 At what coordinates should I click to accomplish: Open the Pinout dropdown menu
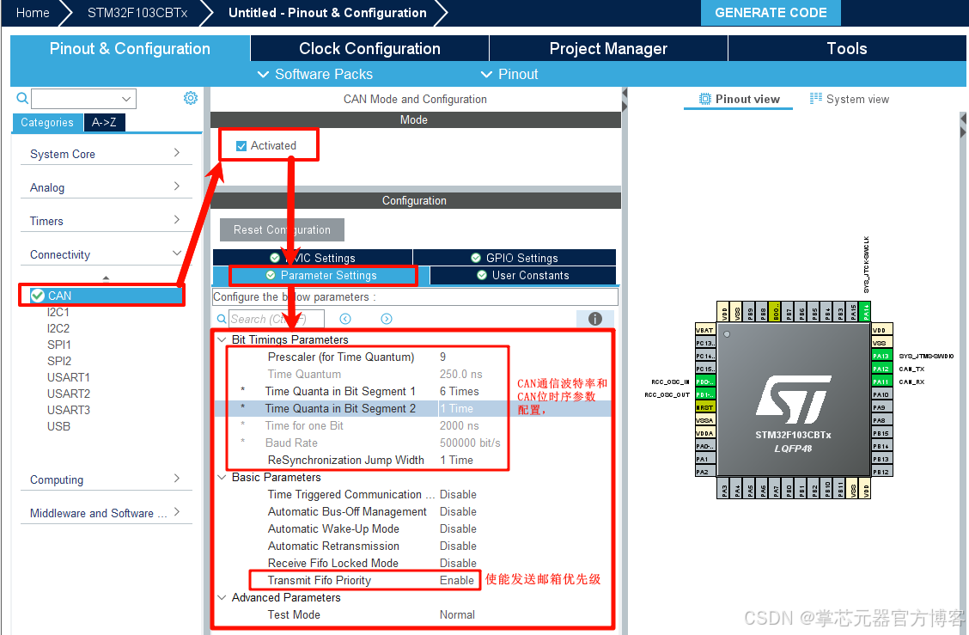tap(509, 74)
